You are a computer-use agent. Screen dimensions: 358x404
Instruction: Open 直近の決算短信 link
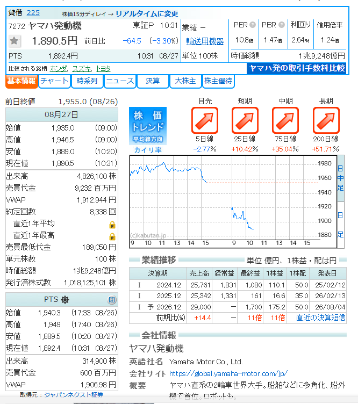[x=320, y=318]
